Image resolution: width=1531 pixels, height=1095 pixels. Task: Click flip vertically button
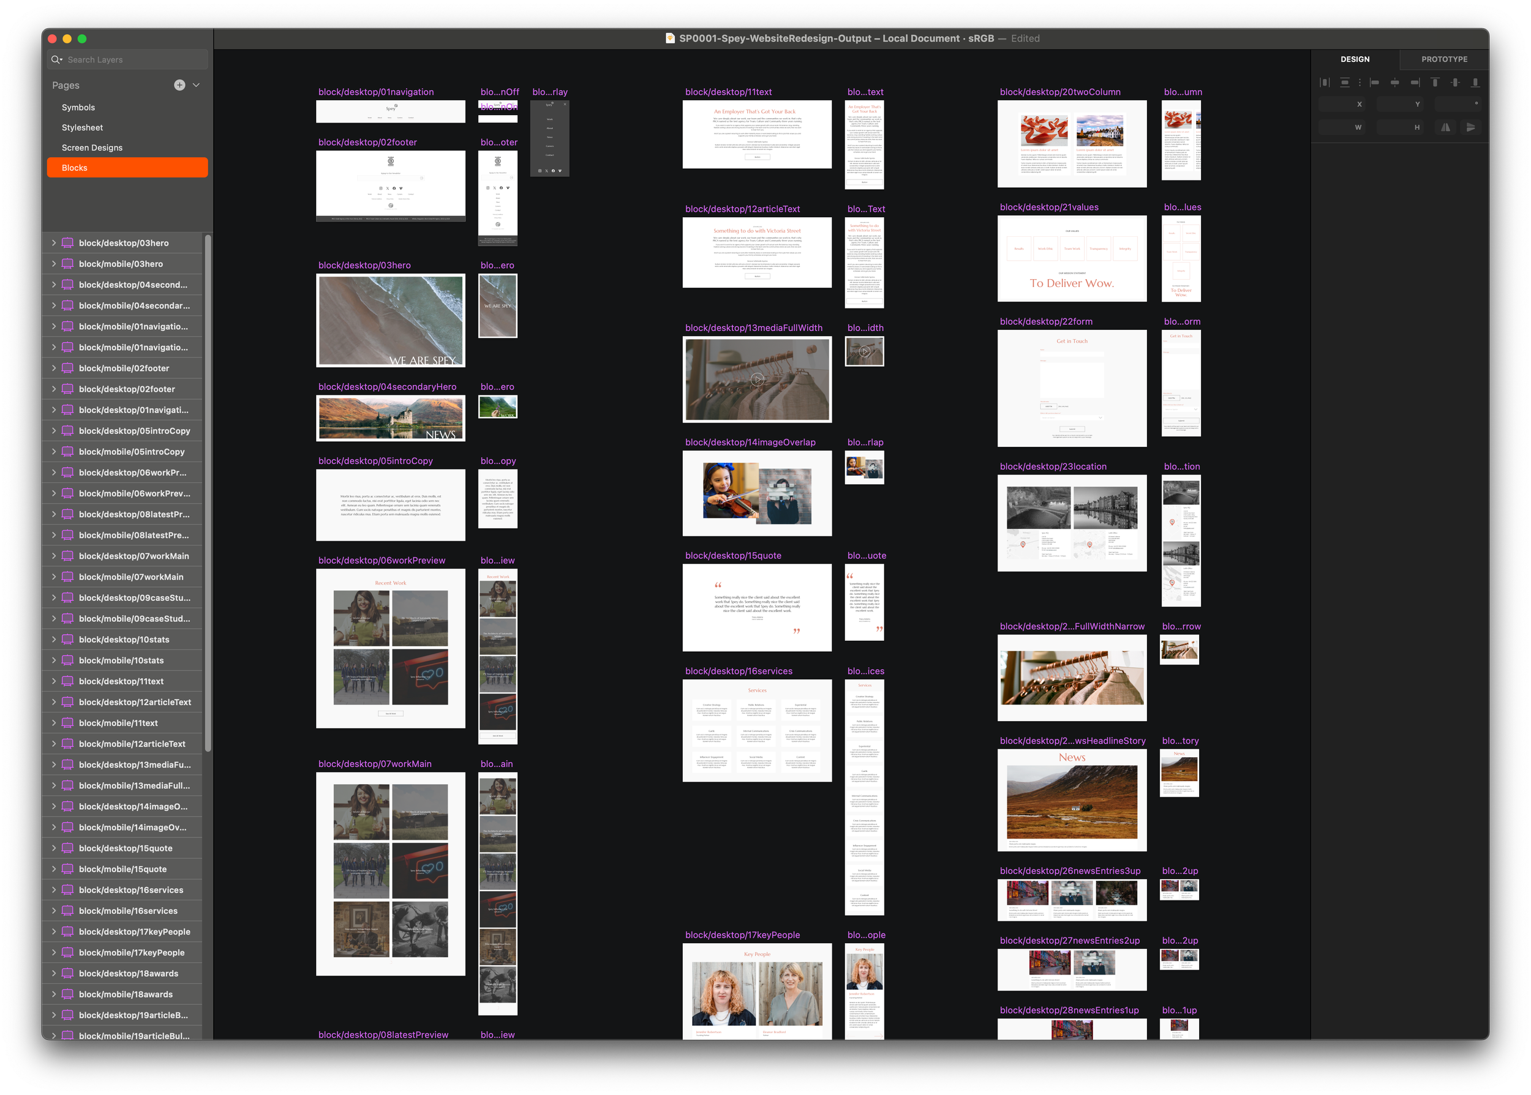point(1470,127)
